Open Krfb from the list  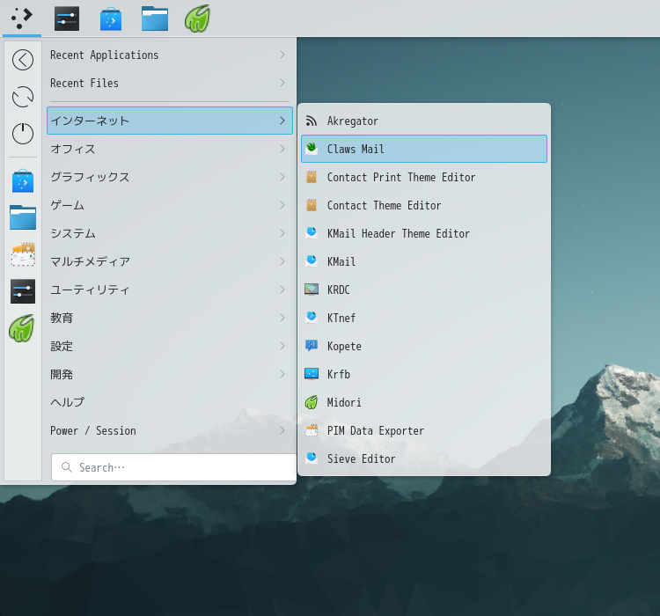[x=424, y=374]
